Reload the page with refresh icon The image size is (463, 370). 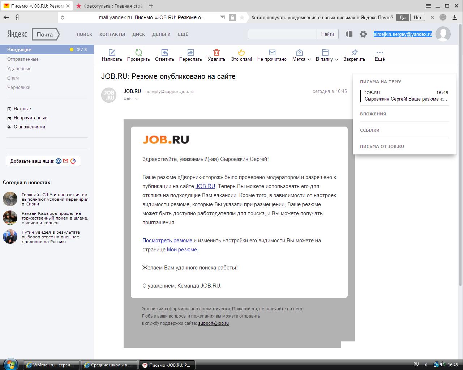[x=63, y=17]
